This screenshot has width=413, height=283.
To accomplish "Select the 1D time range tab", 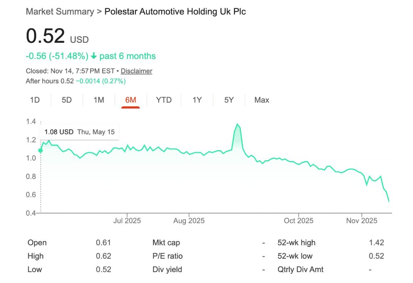I will (35, 100).
